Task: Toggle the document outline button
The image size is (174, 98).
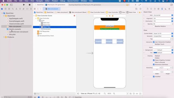Action: click(x=78, y=94)
